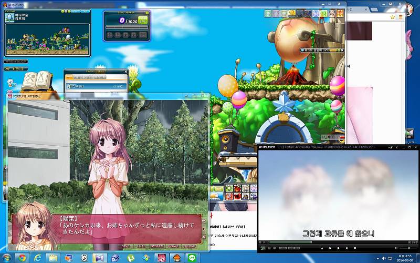
Task: Click Q.SAVE in the visual novel
Action: tap(174, 246)
